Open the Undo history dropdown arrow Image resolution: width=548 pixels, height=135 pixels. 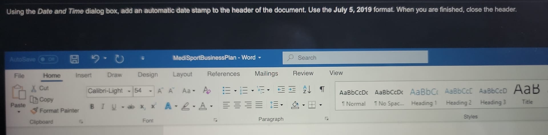point(105,58)
